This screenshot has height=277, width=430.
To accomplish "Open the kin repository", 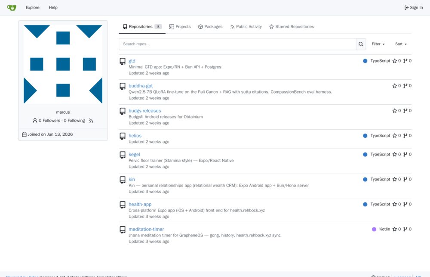I will (x=132, y=180).
